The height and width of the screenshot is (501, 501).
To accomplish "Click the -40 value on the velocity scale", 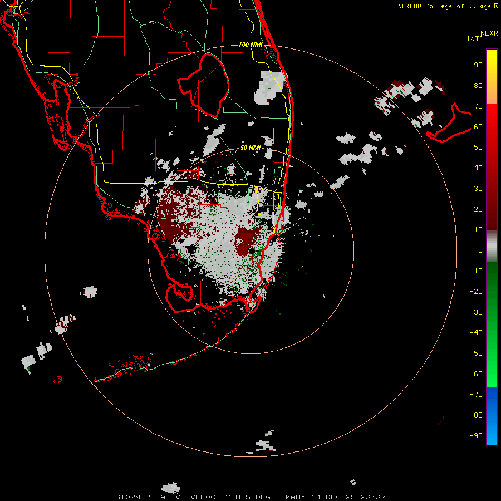I will point(476,333).
